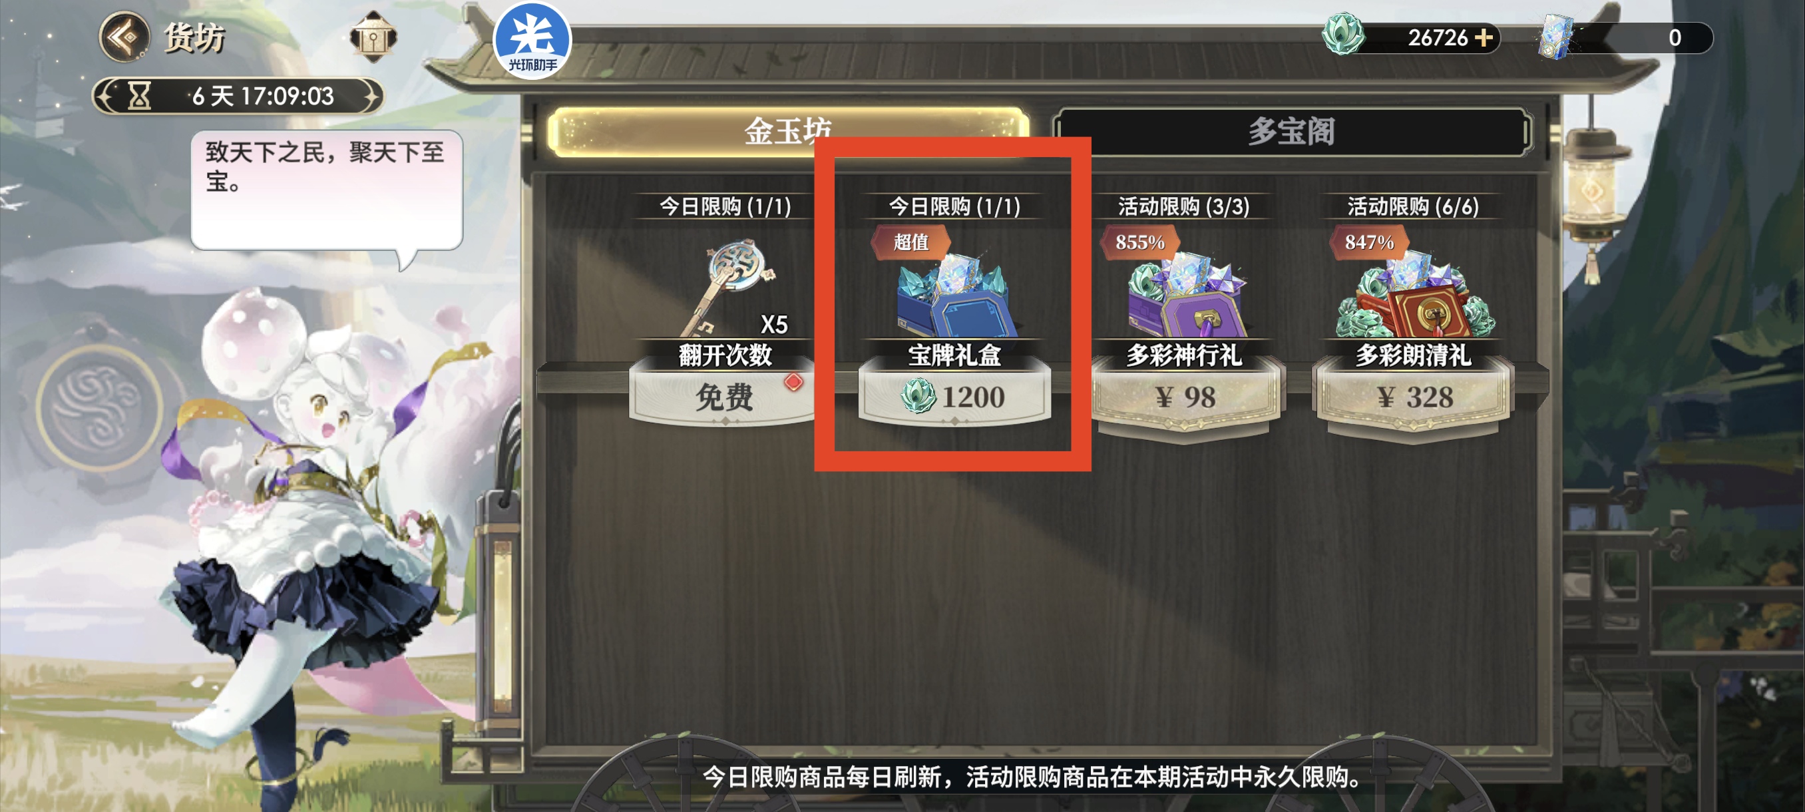Viewport: 1805px width, 812px height.
Task: Tap the hourglass event countdown timer
Action: (x=239, y=95)
